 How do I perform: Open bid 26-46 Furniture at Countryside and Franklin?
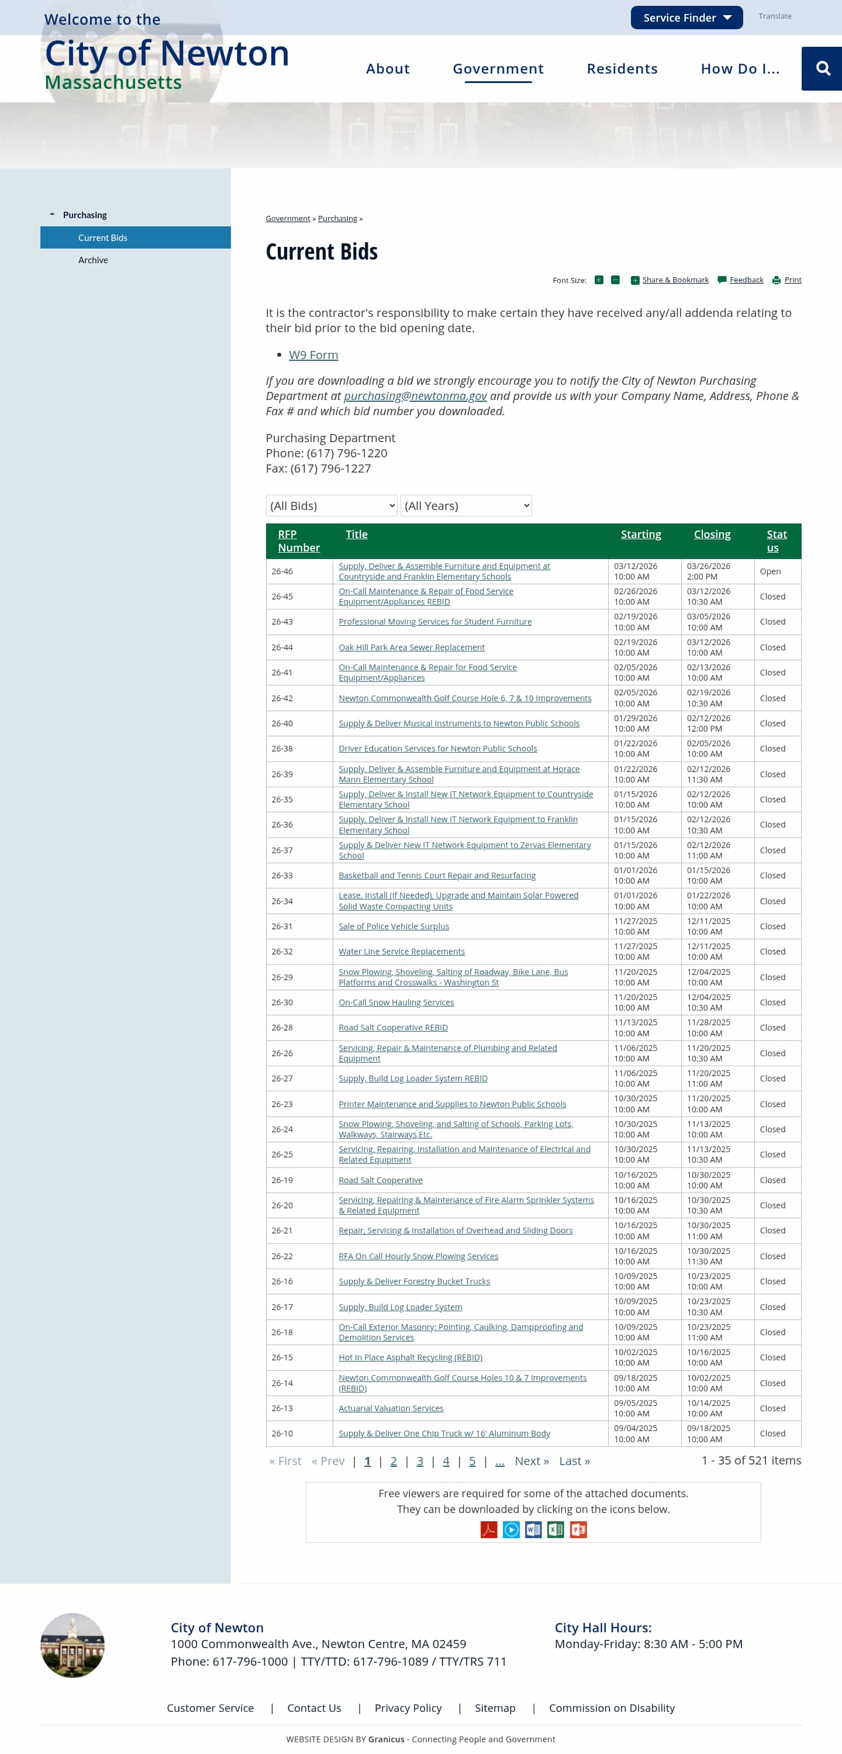click(x=444, y=571)
